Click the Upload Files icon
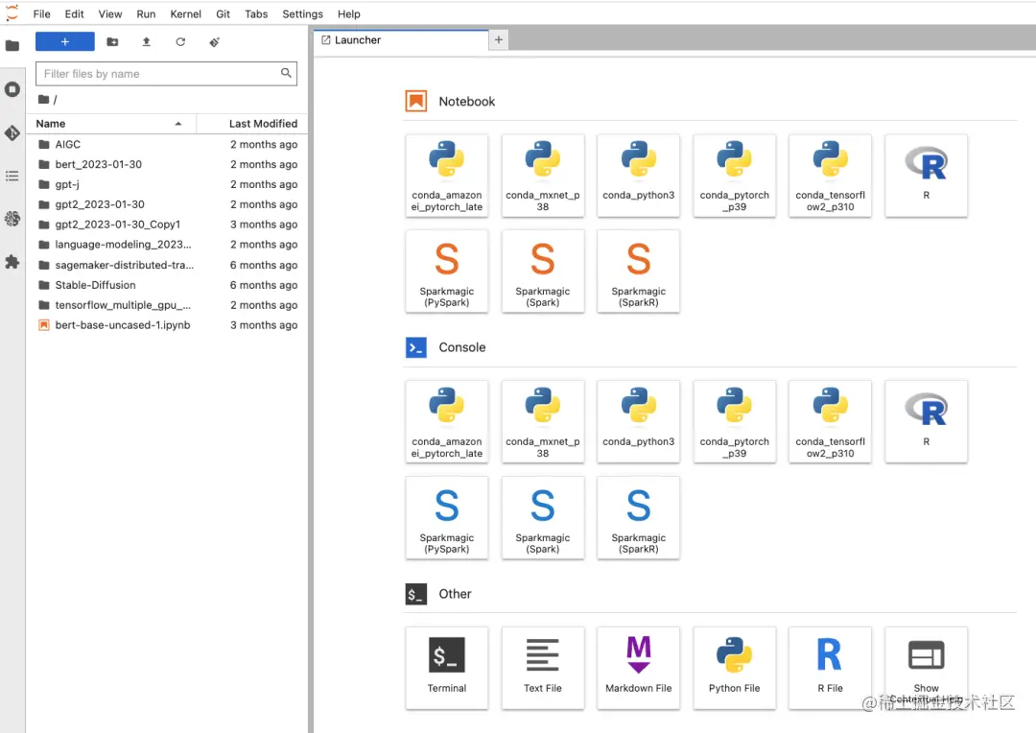The width and height of the screenshot is (1036, 733). pos(146,41)
